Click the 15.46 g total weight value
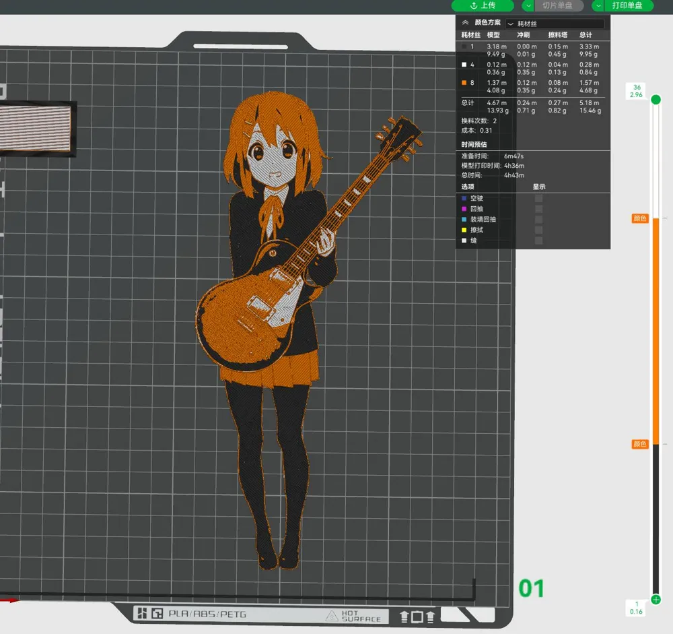Screen dimensions: 673x634 (590, 110)
